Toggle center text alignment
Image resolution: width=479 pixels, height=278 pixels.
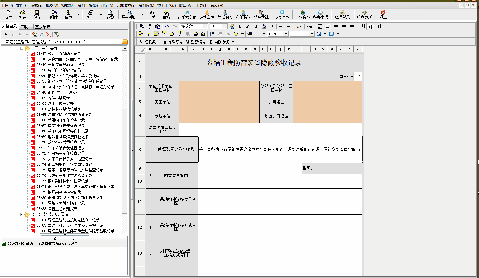pos(336,26)
